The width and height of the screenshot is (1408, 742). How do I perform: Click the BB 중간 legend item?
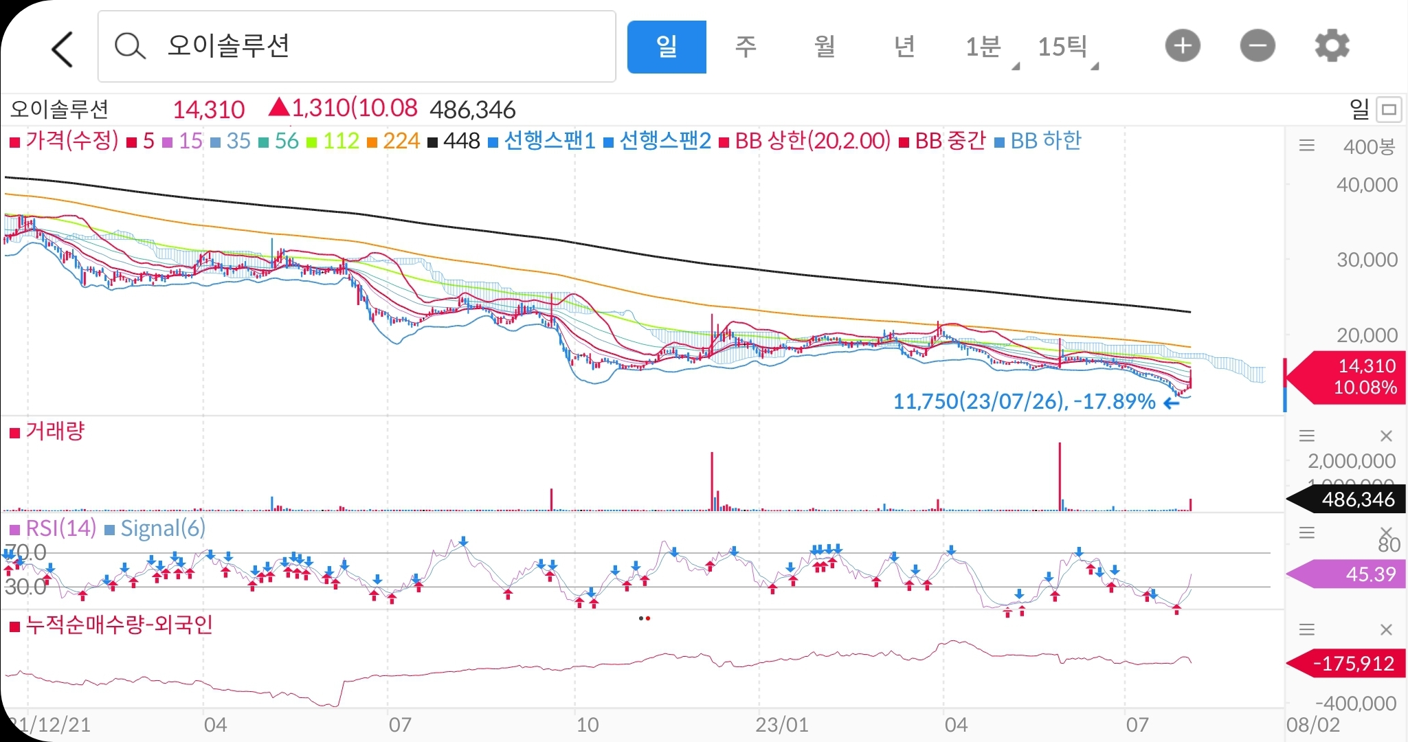pos(942,141)
